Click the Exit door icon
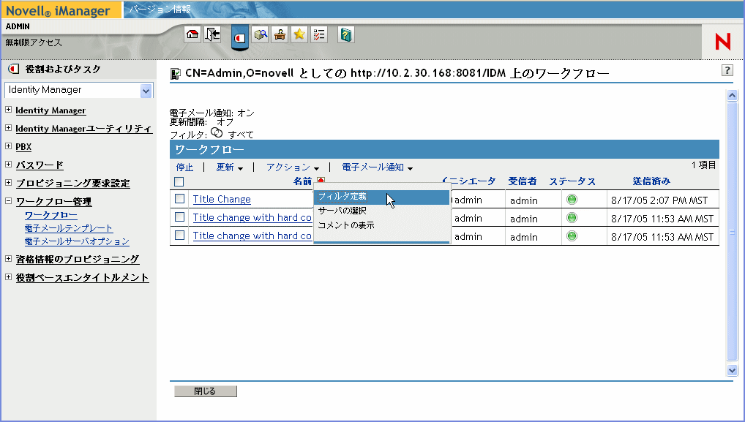This screenshot has width=745, height=422. point(212,34)
